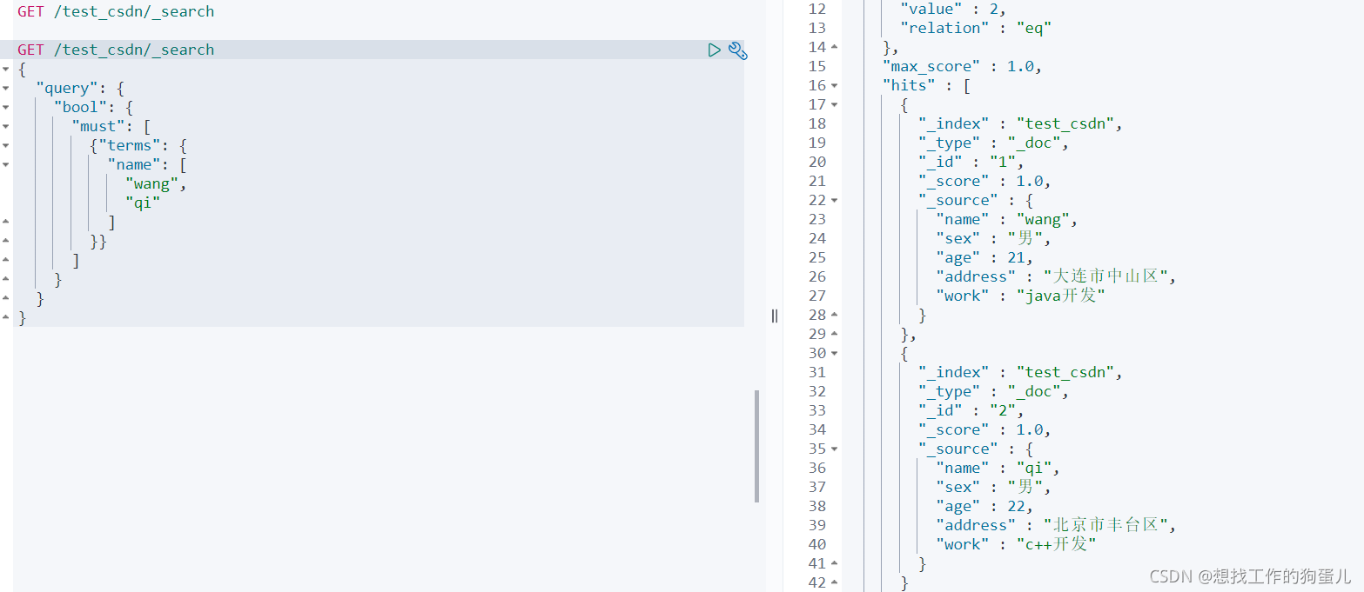Click fold marker at response line 14
The height and width of the screenshot is (592, 1364).
pyautogui.click(x=835, y=47)
